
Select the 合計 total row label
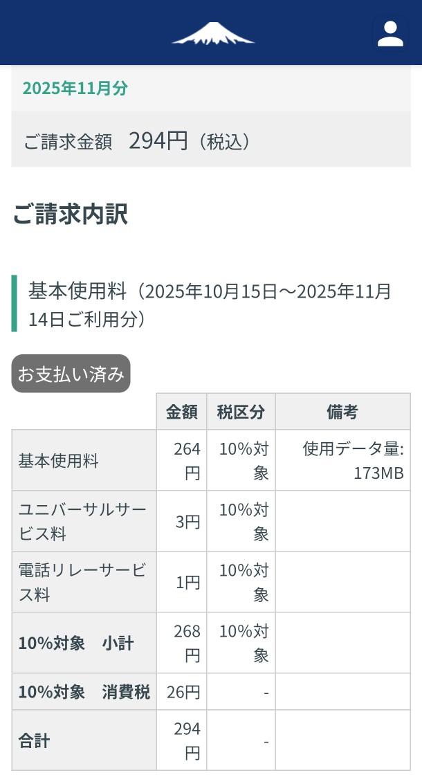click(x=35, y=740)
